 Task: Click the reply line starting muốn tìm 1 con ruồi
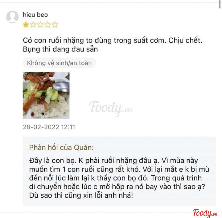pyautogui.click(x=119, y=170)
